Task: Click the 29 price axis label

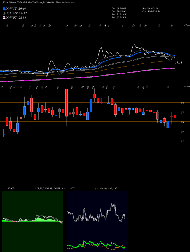Action: (182, 103)
